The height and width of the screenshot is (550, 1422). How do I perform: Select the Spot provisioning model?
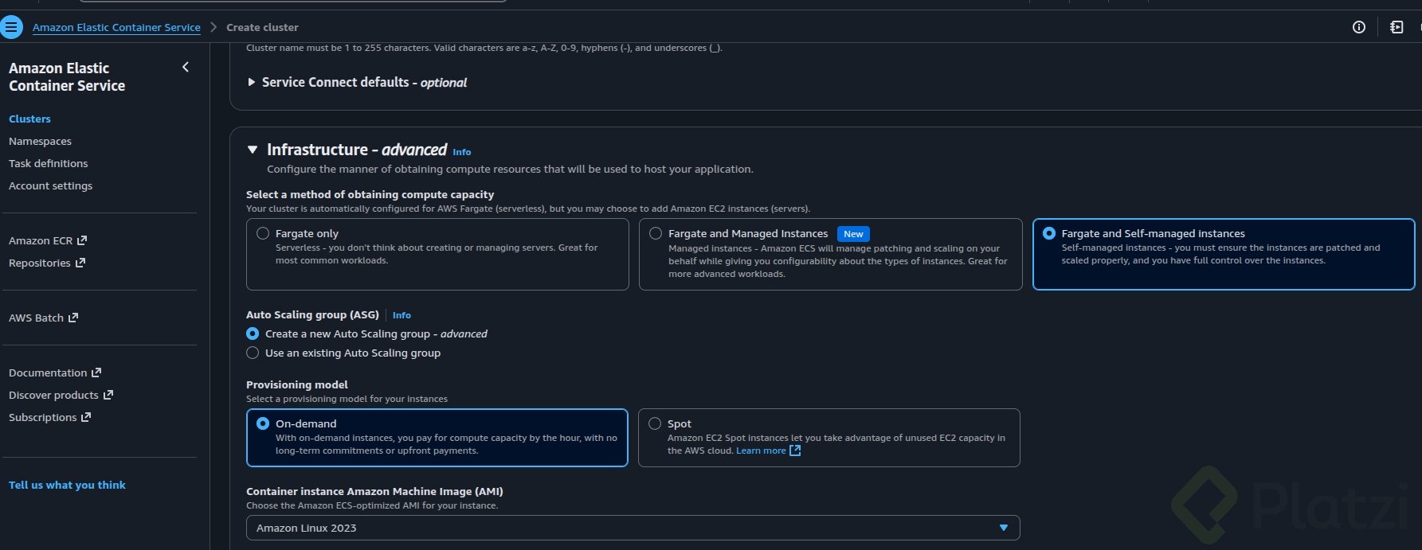[x=655, y=423]
